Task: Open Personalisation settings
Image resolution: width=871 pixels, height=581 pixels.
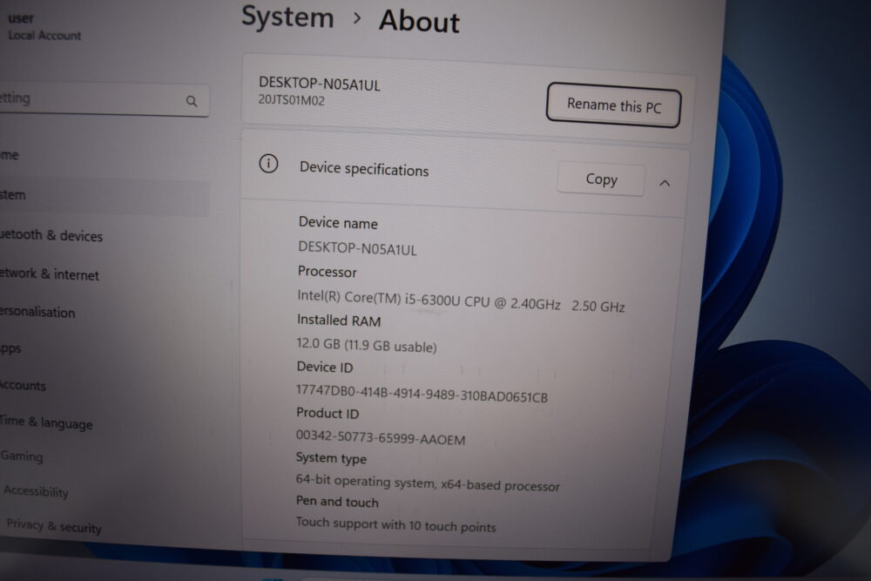Action: [37, 312]
